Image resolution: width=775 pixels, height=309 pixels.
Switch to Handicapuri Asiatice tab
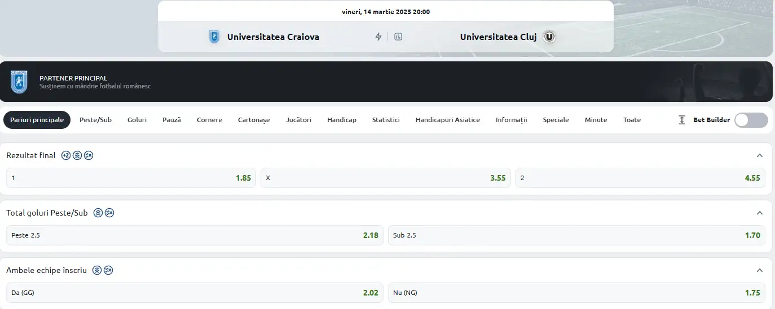448,120
